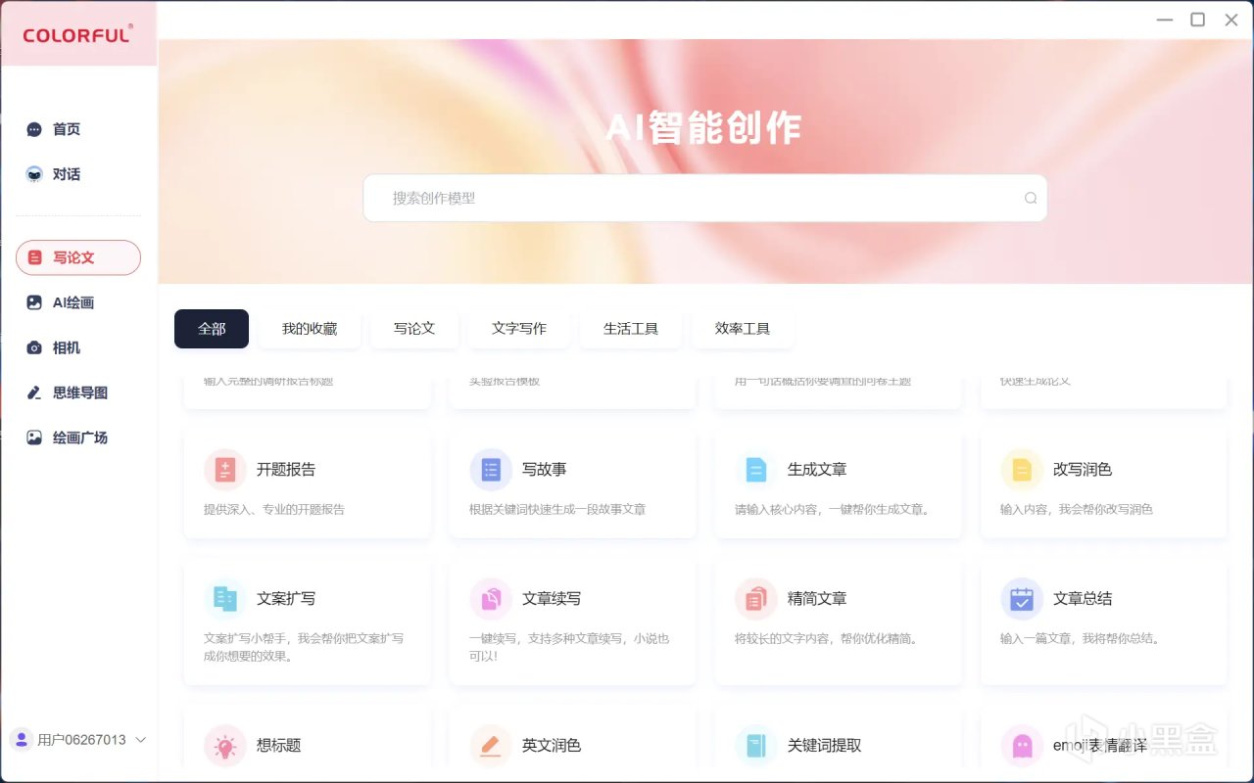
Task: Click the 开题报告 card icon
Action: pos(225,470)
